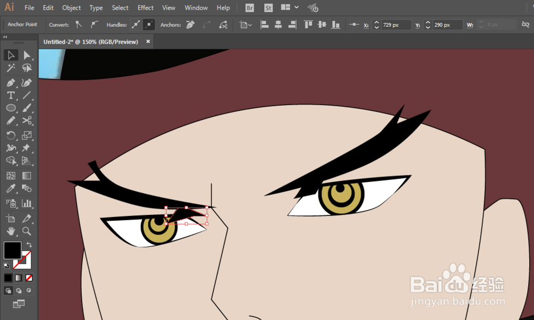Show handles for multiple selected anchors

pyautogui.click(x=136, y=25)
